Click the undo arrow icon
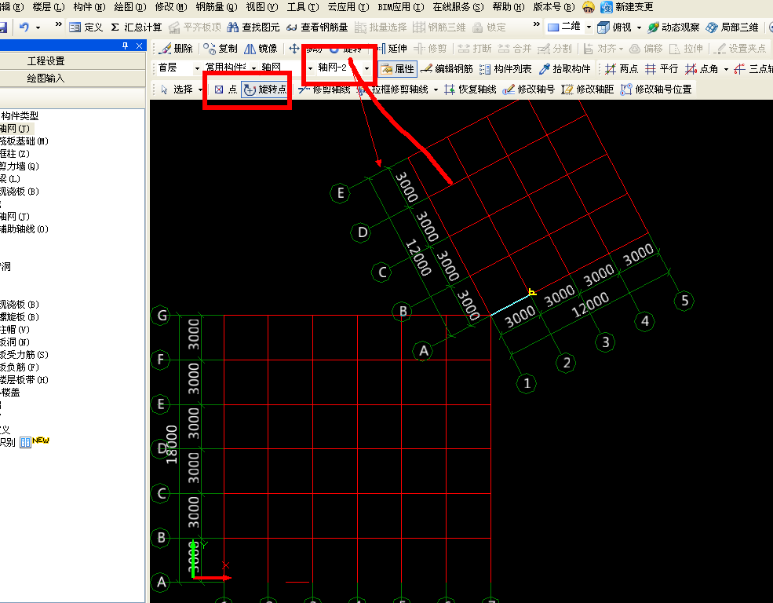Screen dimensions: 773x603 [x=24, y=27]
